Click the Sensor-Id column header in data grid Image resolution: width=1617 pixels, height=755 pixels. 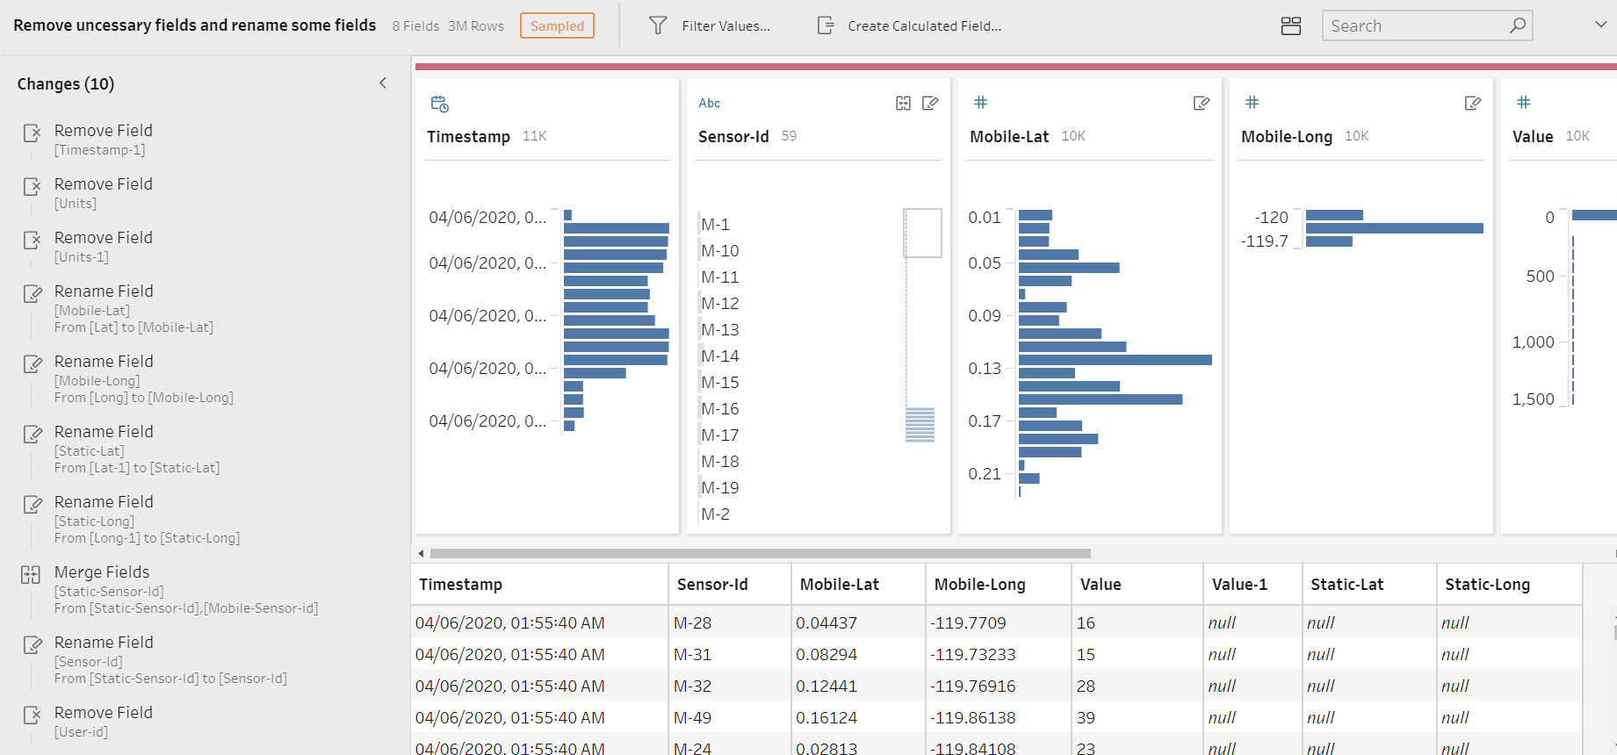point(730,585)
